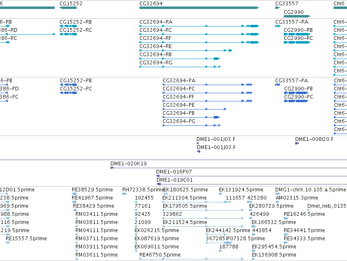Image resolution: width=347 pixels, height=261 pixels.
Task: Click transcript CG2990-RB
Action: 298,30
